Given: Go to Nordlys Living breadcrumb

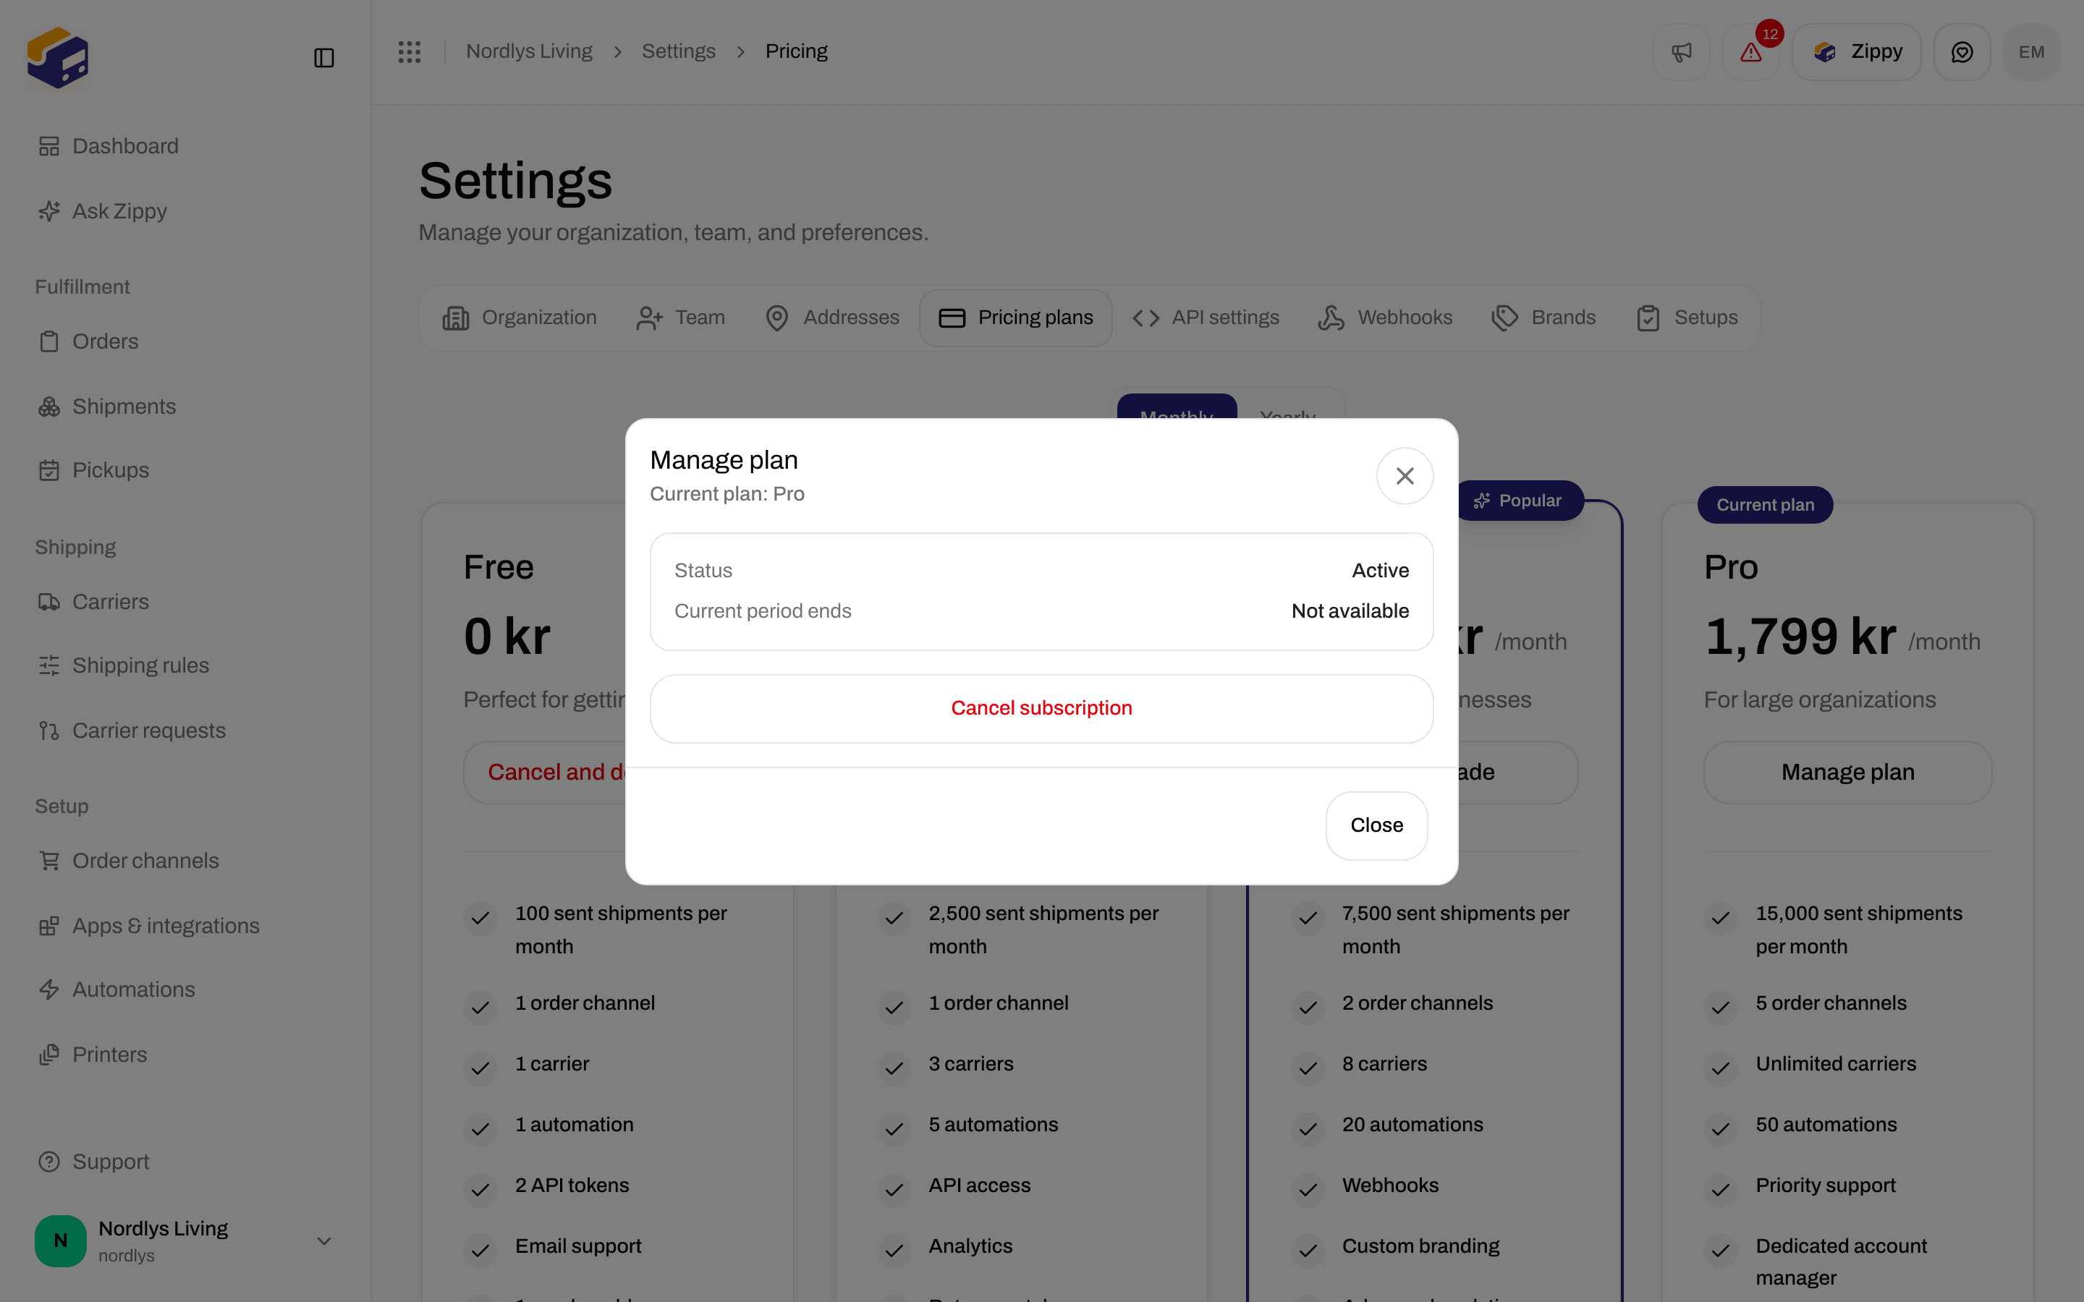Looking at the screenshot, I should (x=529, y=51).
